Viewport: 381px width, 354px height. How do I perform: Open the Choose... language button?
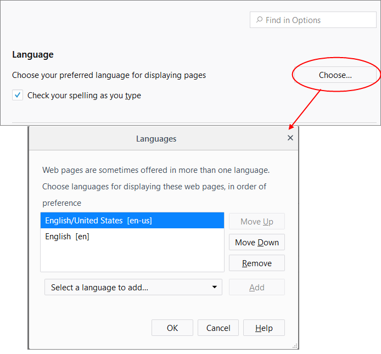coord(335,75)
